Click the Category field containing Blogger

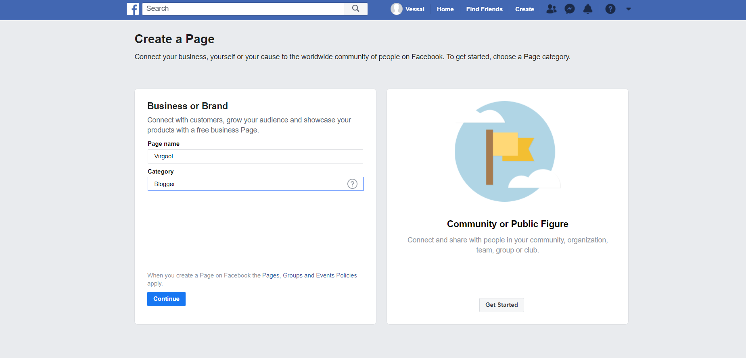(x=255, y=184)
